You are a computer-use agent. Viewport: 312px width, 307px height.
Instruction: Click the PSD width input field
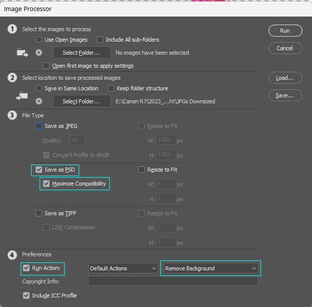point(166,184)
